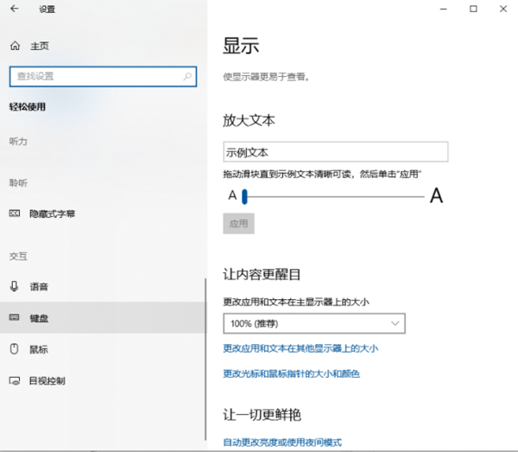Viewport: 518px width, 452px height.
Task: Open the 目视控制 eye control icon
Action: click(x=14, y=380)
